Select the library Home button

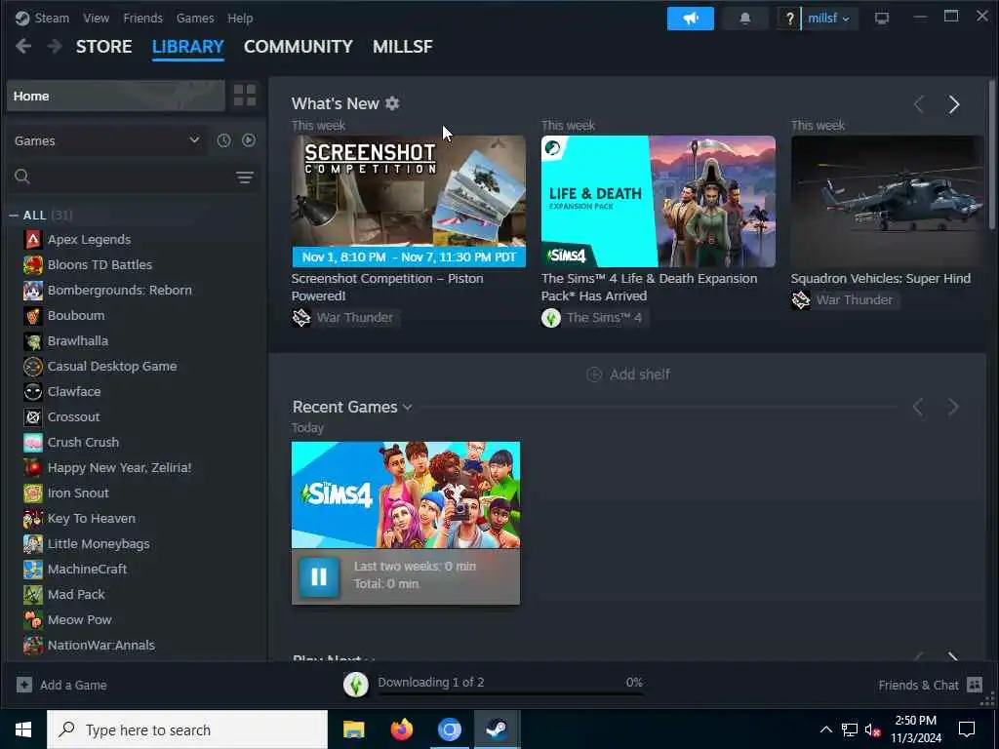pos(116,97)
